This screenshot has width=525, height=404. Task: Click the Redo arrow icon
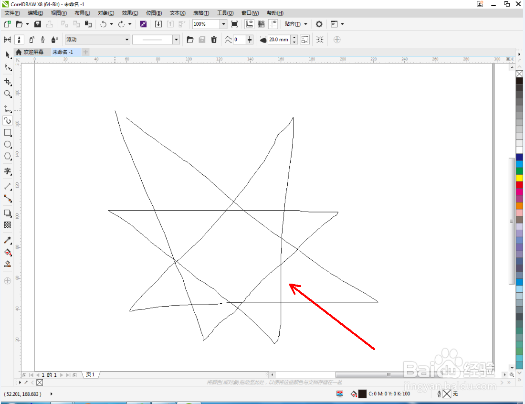coord(122,24)
